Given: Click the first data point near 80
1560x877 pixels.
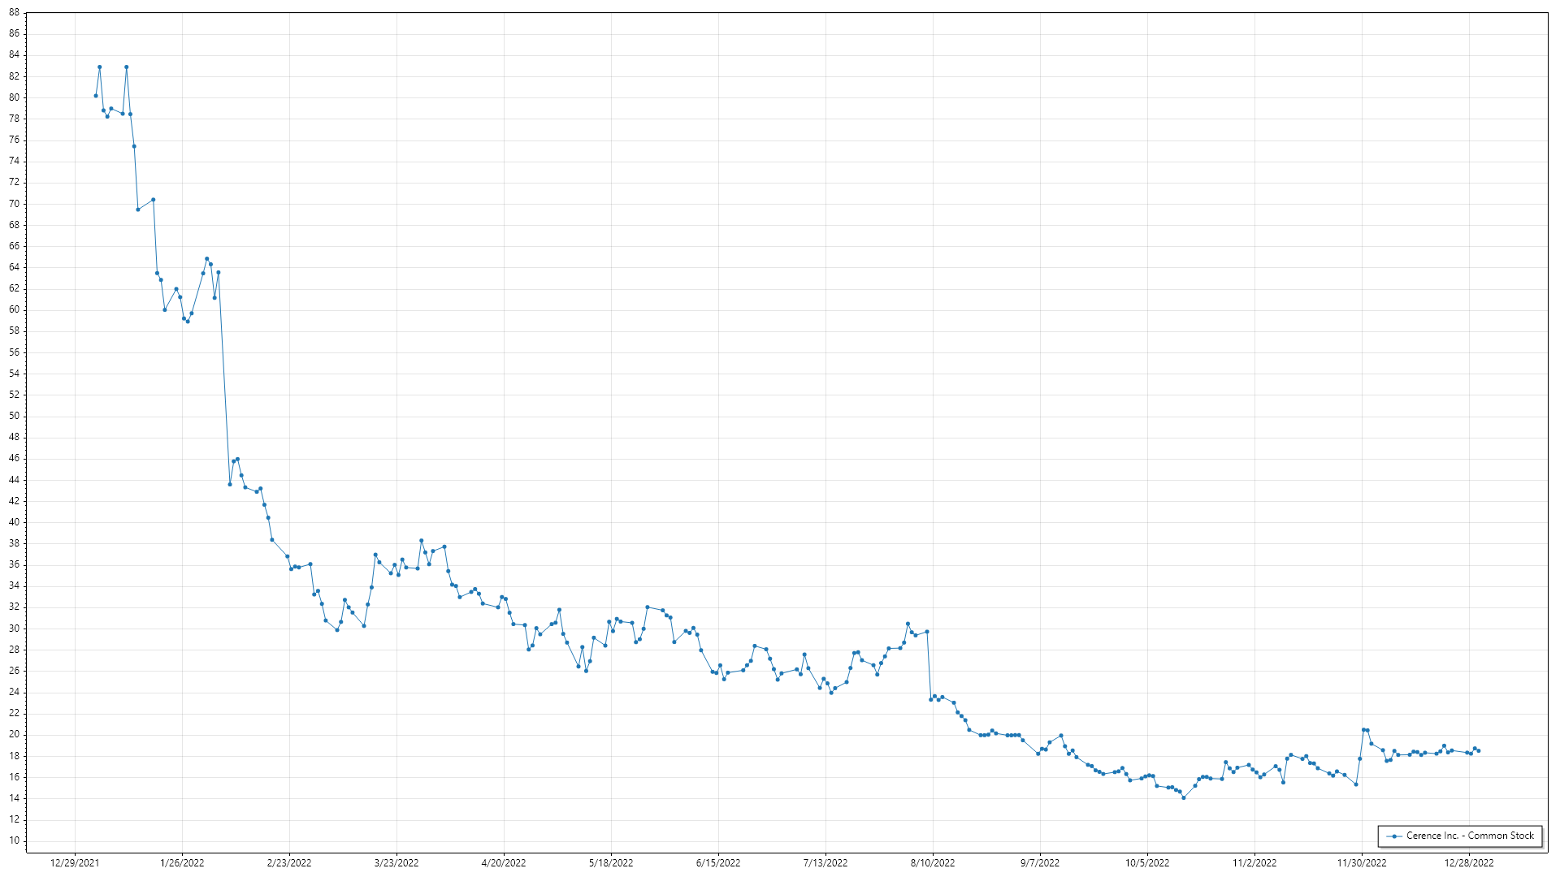Looking at the screenshot, I should (96, 96).
